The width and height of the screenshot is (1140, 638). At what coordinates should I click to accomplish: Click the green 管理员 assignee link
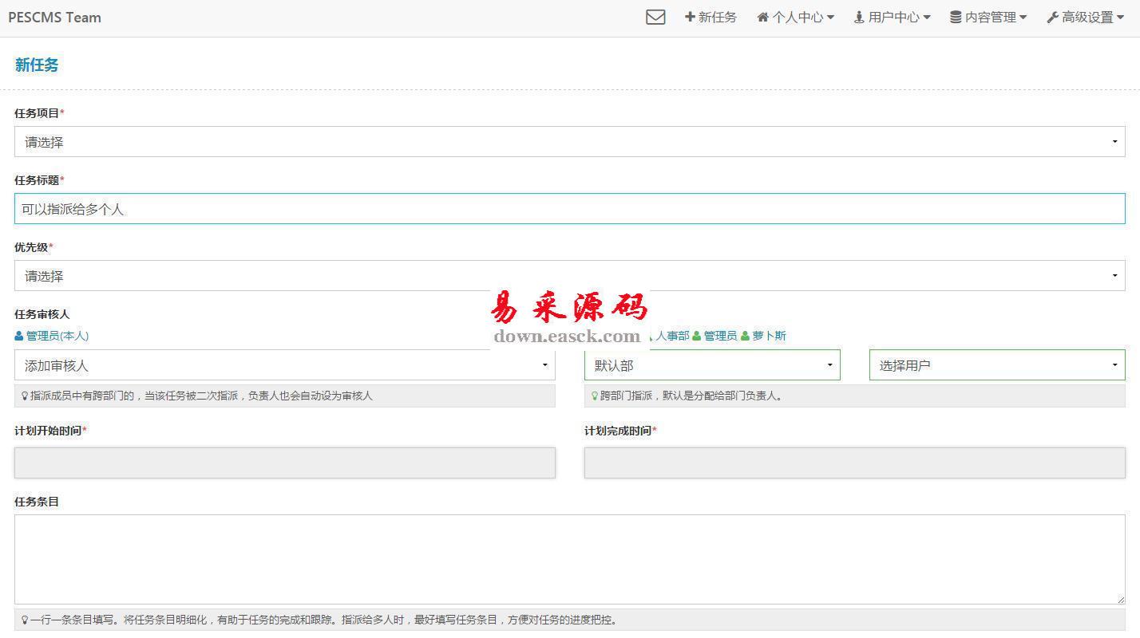pos(719,336)
